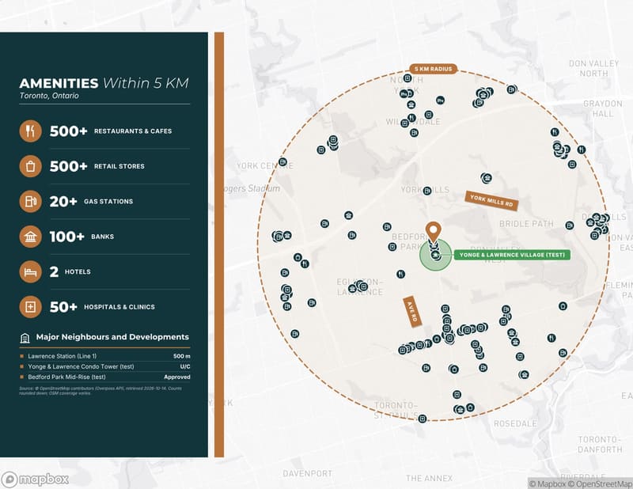The width and height of the screenshot is (633, 489).
Task: Click the Retail Stores shopping bag icon
Action: click(30, 166)
